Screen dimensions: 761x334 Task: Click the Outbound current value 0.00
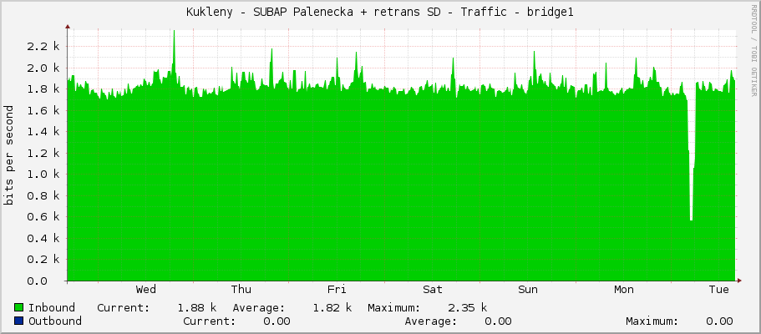click(276, 321)
